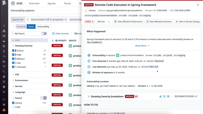Viewport: 203px width, 114px height.
Task: Uncheck the Medium severity checkbox
Action: pos(13,59)
